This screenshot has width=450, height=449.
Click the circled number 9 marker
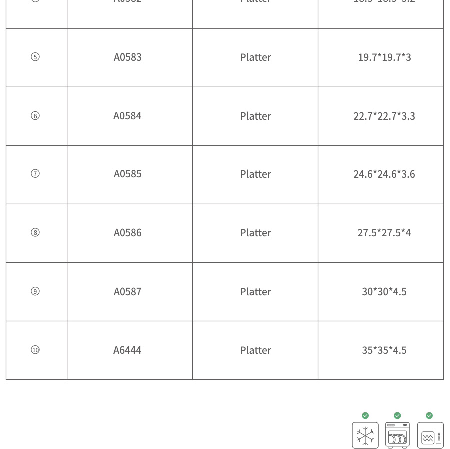coord(35,291)
